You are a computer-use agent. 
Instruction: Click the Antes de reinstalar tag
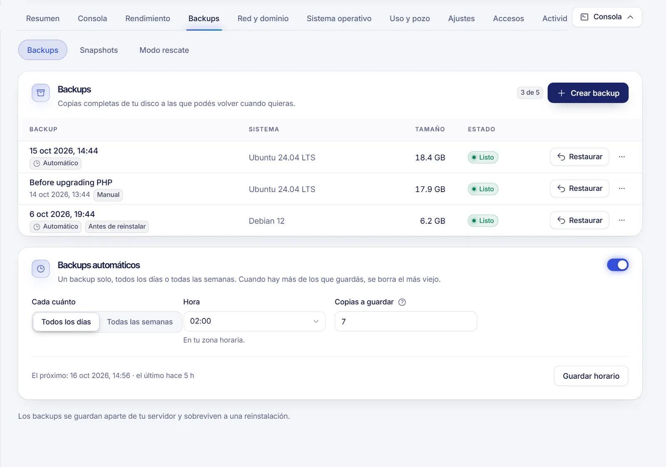(117, 227)
